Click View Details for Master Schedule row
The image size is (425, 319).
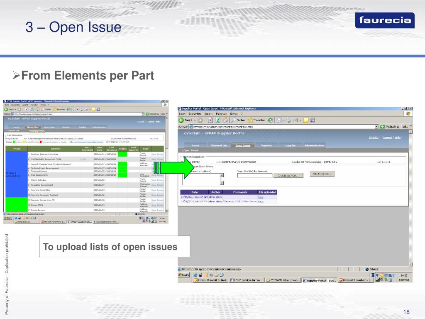(x=157, y=180)
